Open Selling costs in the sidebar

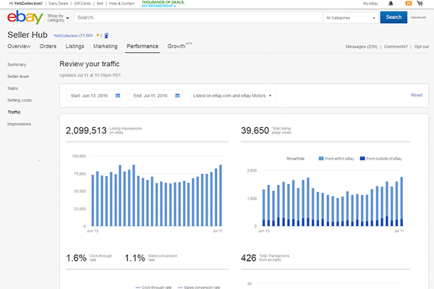[20, 100]
